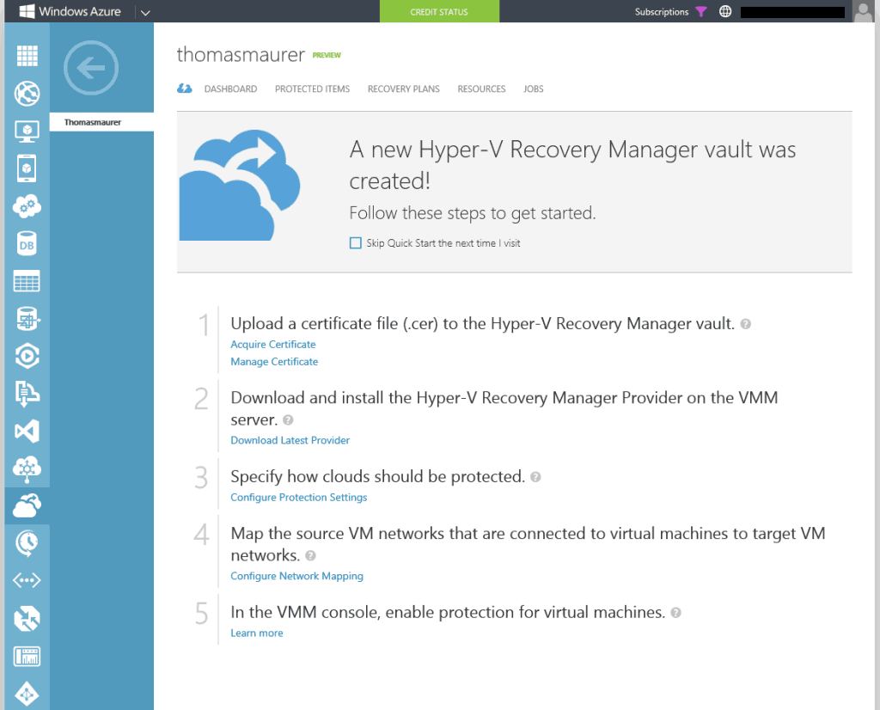The image size is (880, 710).
Task: Open the language globe icon in header
Action: pos(725,11)
